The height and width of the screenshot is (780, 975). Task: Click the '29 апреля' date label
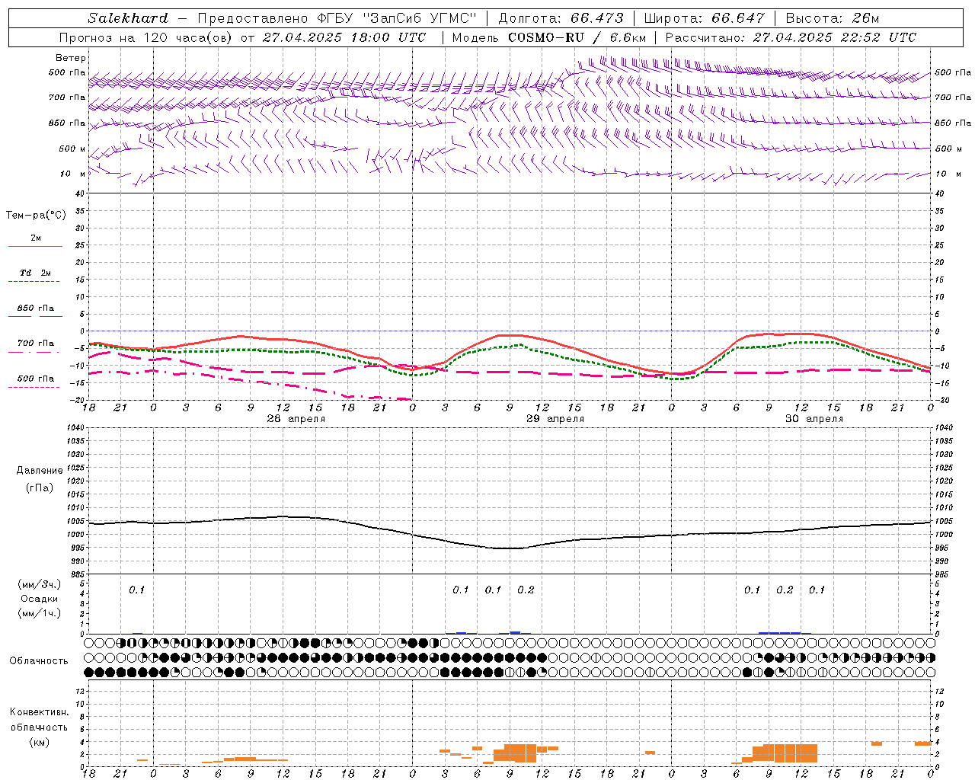tap(555, 419)
